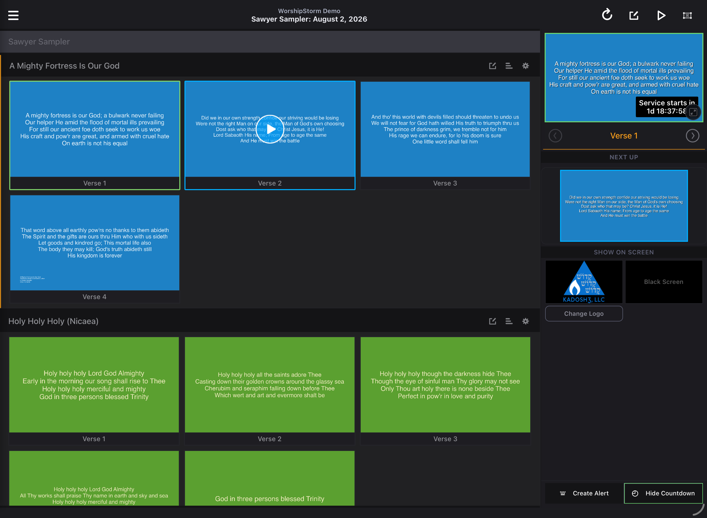Expand the live preview with the fullscreen icon
The width and height of the screenshot is (707, 518).
tap(693, 112)
